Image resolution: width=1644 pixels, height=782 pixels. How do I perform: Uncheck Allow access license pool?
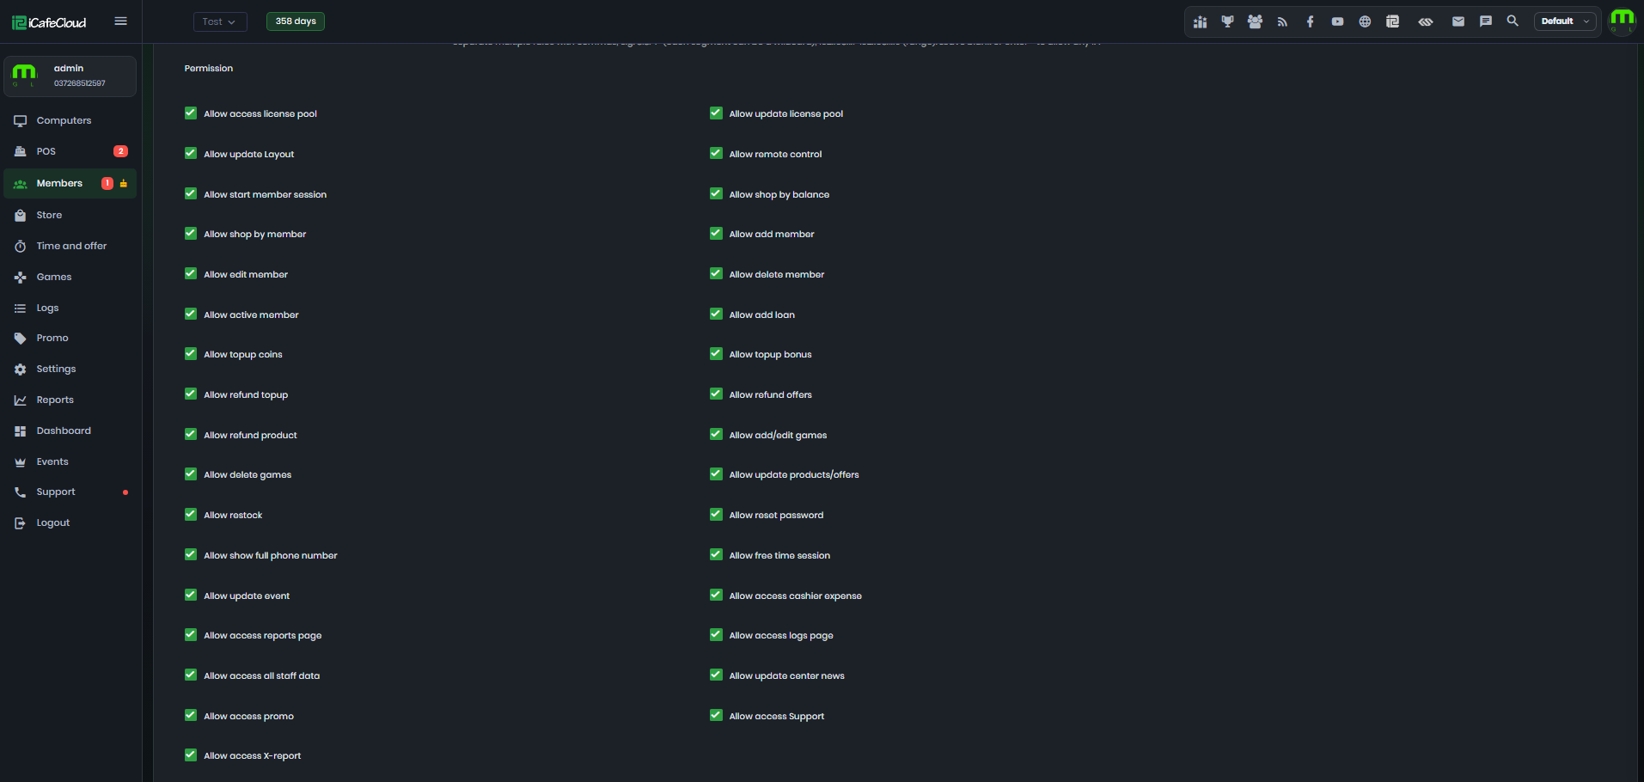(x=191, y=113)
